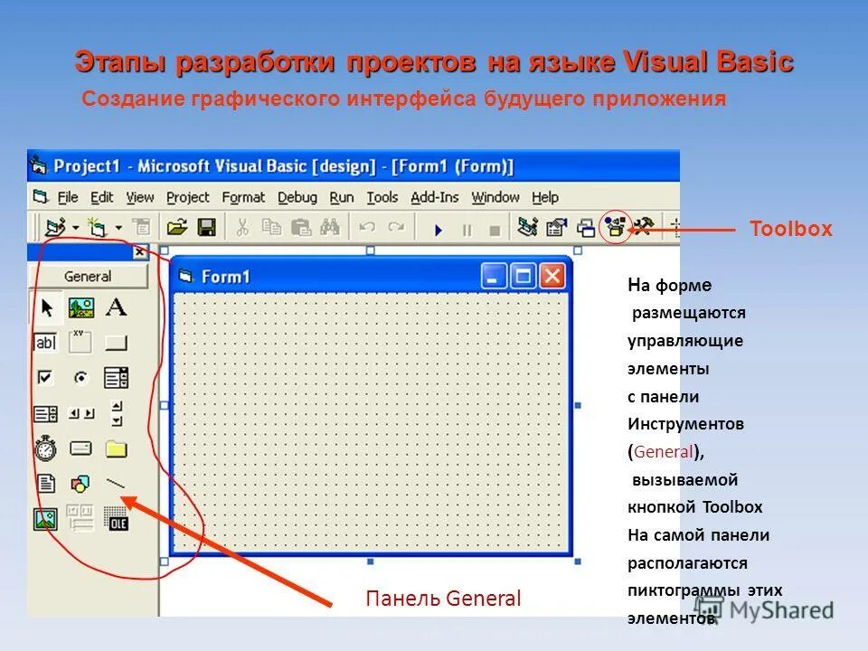
Task: Open Find with the binoculars icon
Action: (x=329, y=227)
